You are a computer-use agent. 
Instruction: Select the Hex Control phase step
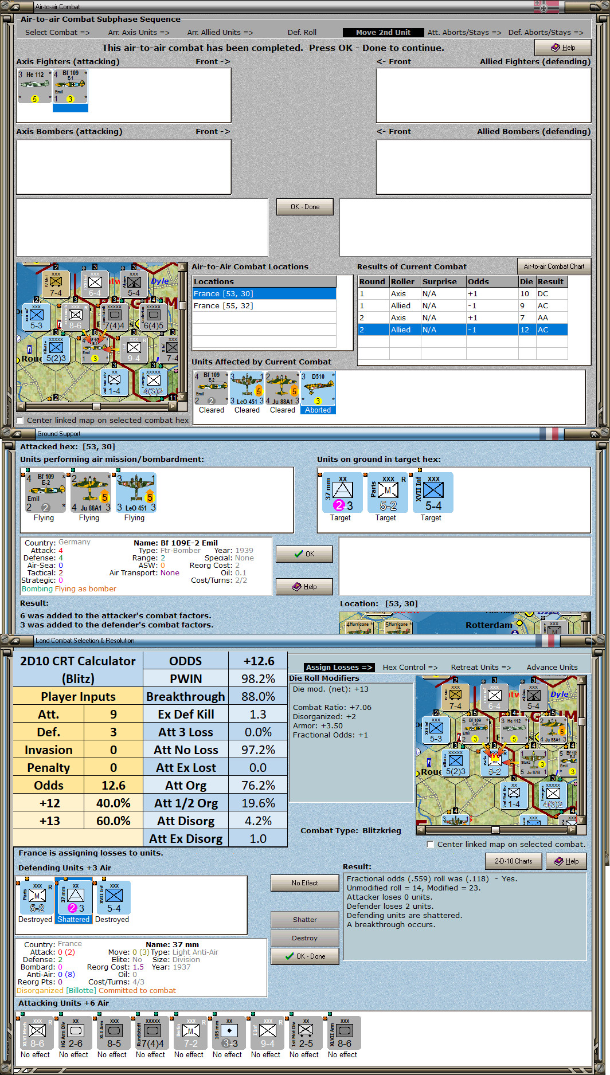click(x=410, y=668)
